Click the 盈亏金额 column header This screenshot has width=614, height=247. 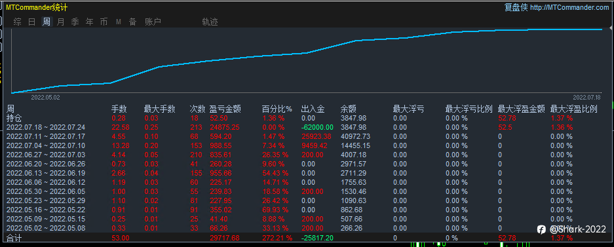click(x=225, y=109)
